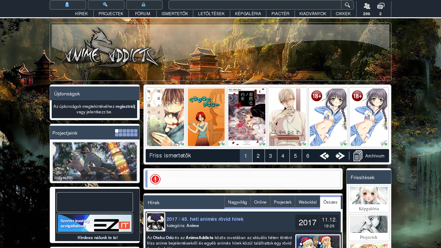Viewport: 441px width, 248px height.
Task: Go to page 2 of Friss ismertetők
Action: [x=258, y=156]
